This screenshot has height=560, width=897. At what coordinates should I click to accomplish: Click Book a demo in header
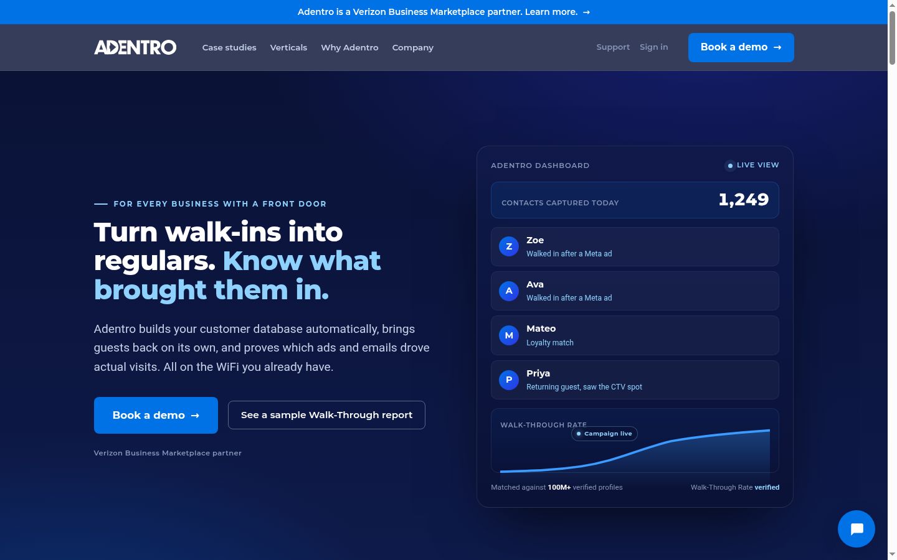tap(741, 47)
